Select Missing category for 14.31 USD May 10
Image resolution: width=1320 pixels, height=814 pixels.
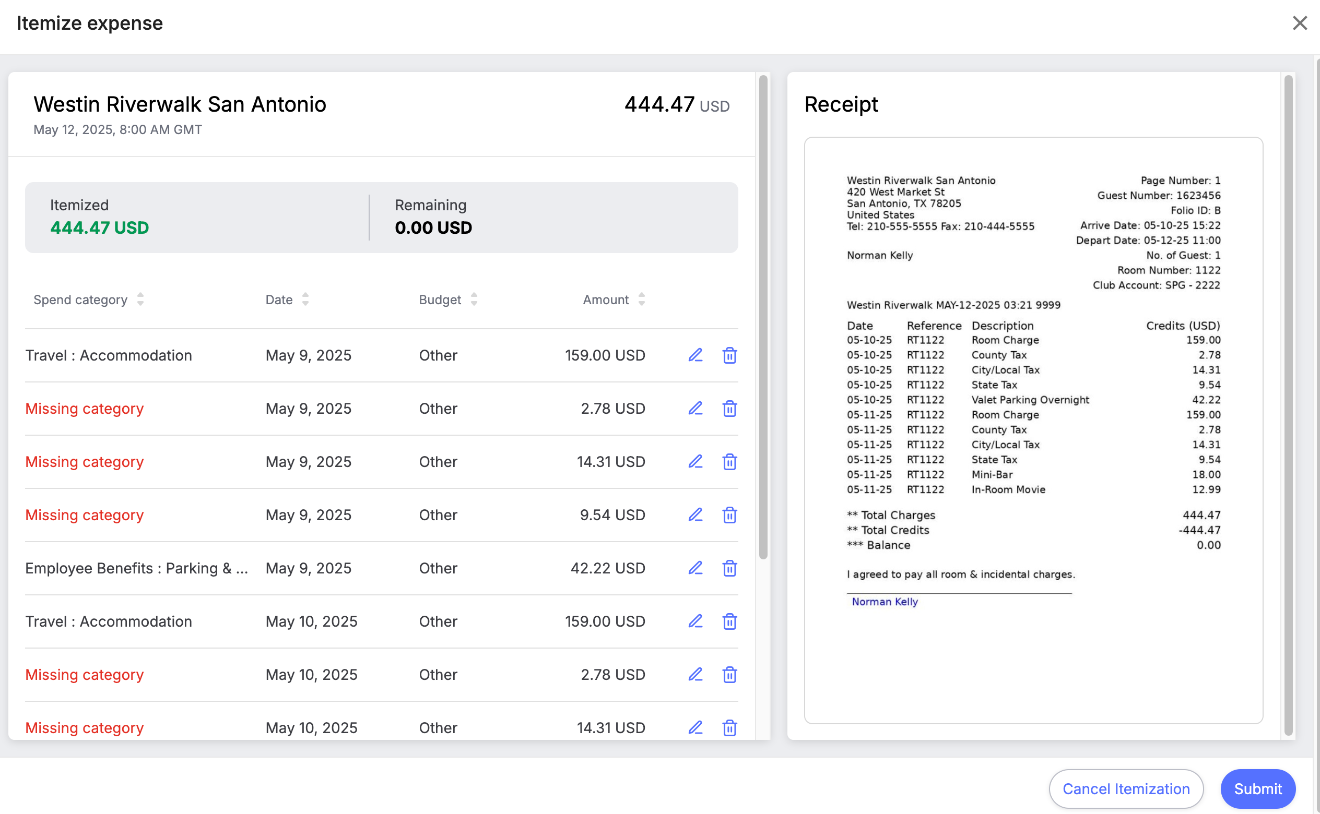[85, 728]
